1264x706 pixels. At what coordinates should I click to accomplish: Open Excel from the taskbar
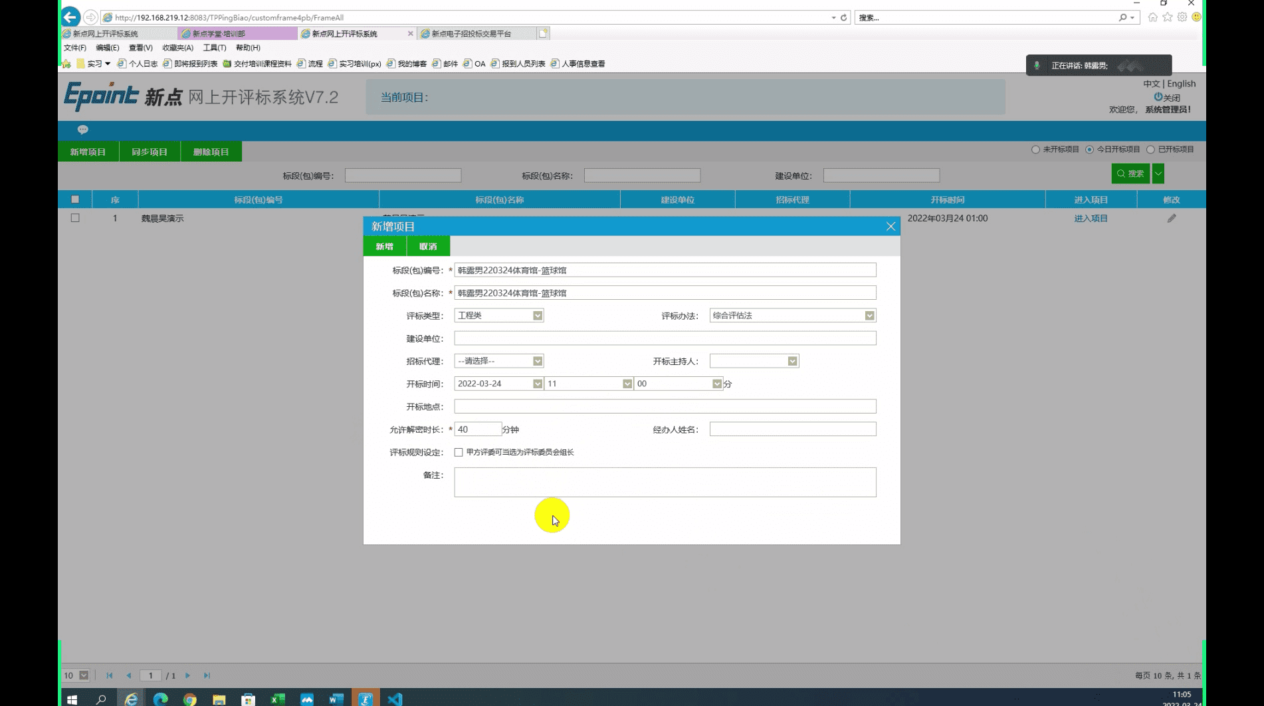278,699
